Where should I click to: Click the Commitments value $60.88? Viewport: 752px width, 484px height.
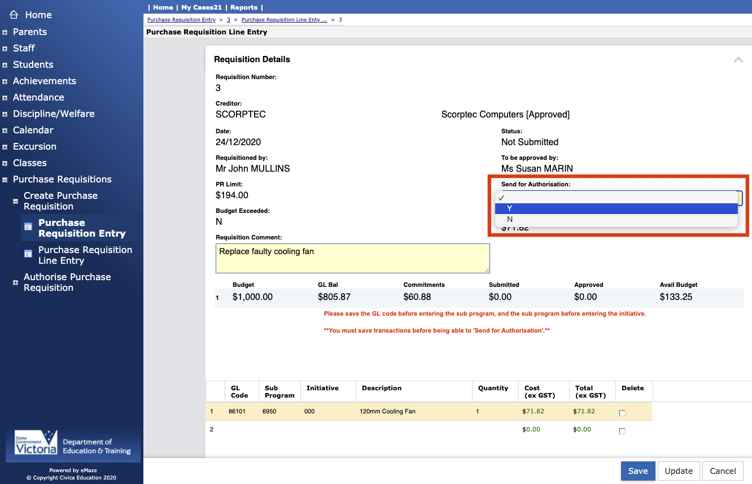(417, 297)
